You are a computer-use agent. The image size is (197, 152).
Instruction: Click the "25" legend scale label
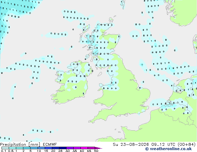tap(60, 151)
